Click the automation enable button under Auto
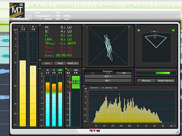Viewport: 182px width, 136px height. [58, 16]
